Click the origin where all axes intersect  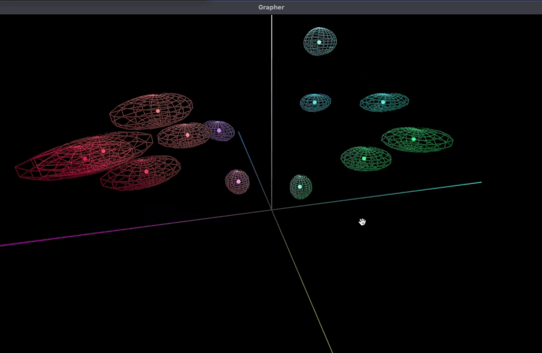pyautogui.click(x=272, y=210)
